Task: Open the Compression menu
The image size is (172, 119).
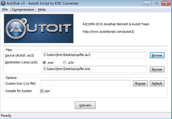Action: coord(23,9)
